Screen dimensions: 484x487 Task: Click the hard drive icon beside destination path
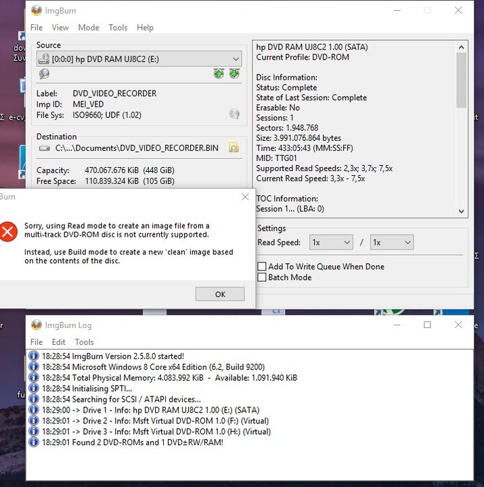coord(45,148)
